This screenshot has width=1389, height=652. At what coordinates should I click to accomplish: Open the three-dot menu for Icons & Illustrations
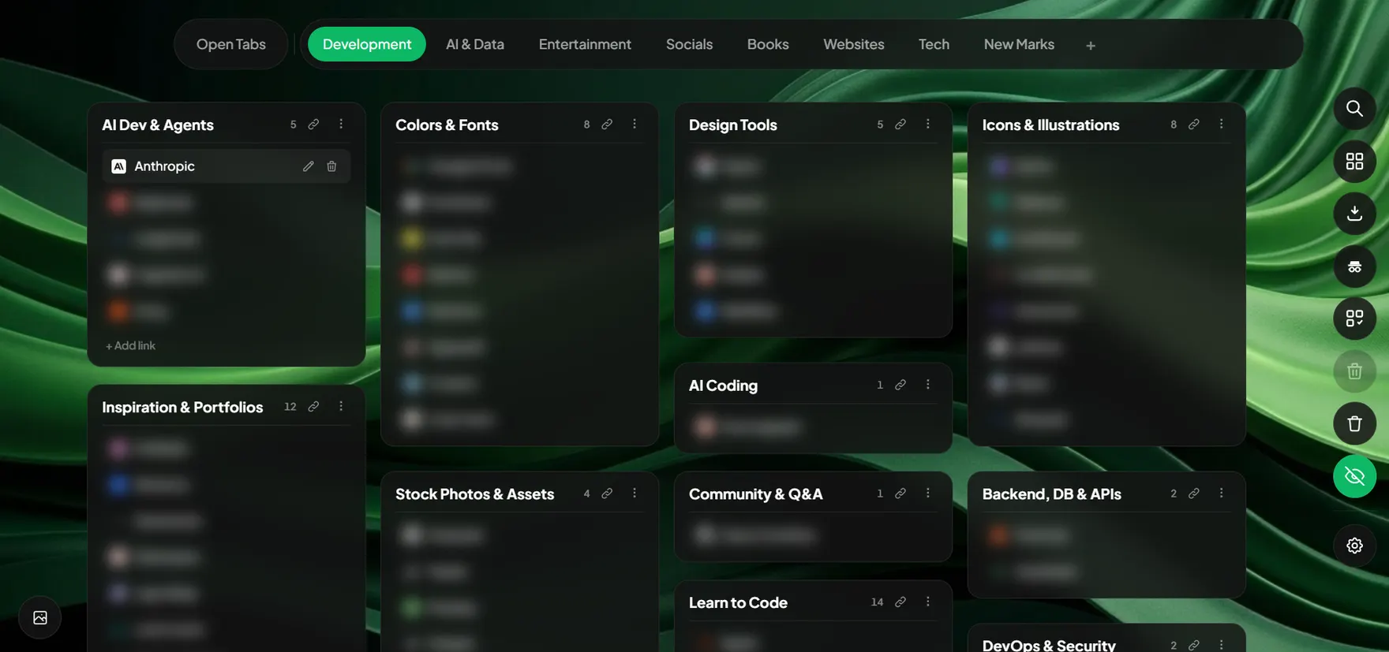click(1222, 125)
